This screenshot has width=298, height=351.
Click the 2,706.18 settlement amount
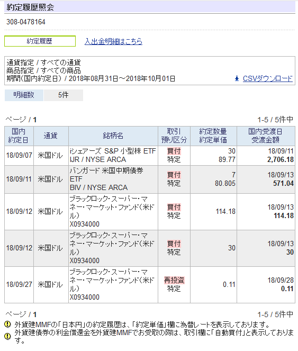pyautogui.click(x=281, y=159)
